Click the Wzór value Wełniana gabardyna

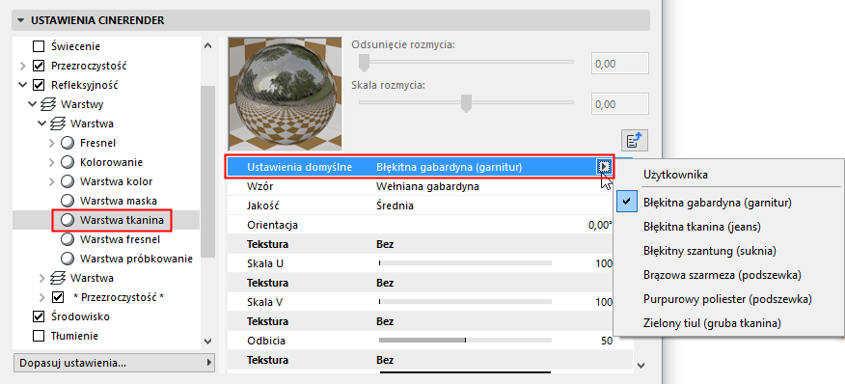(x=428, y=186)
